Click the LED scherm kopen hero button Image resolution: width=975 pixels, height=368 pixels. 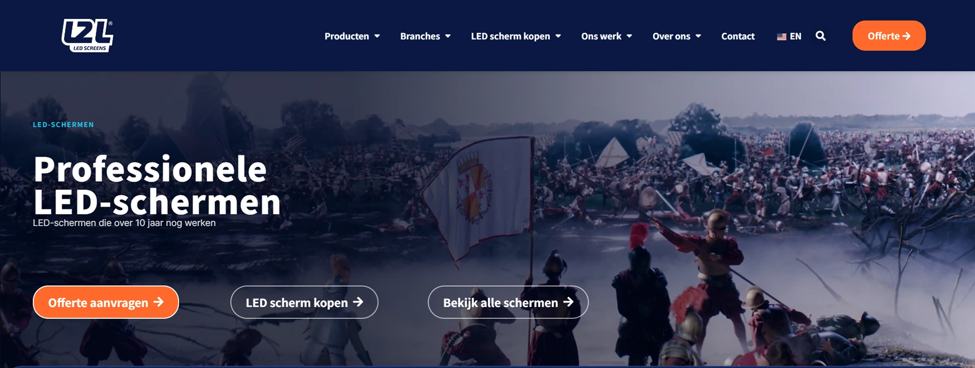304,302
